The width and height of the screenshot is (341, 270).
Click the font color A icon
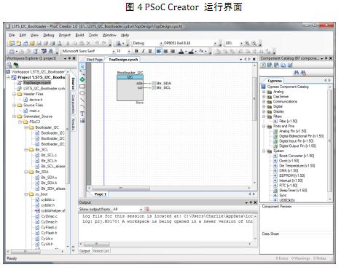click(x=181, y=51)
